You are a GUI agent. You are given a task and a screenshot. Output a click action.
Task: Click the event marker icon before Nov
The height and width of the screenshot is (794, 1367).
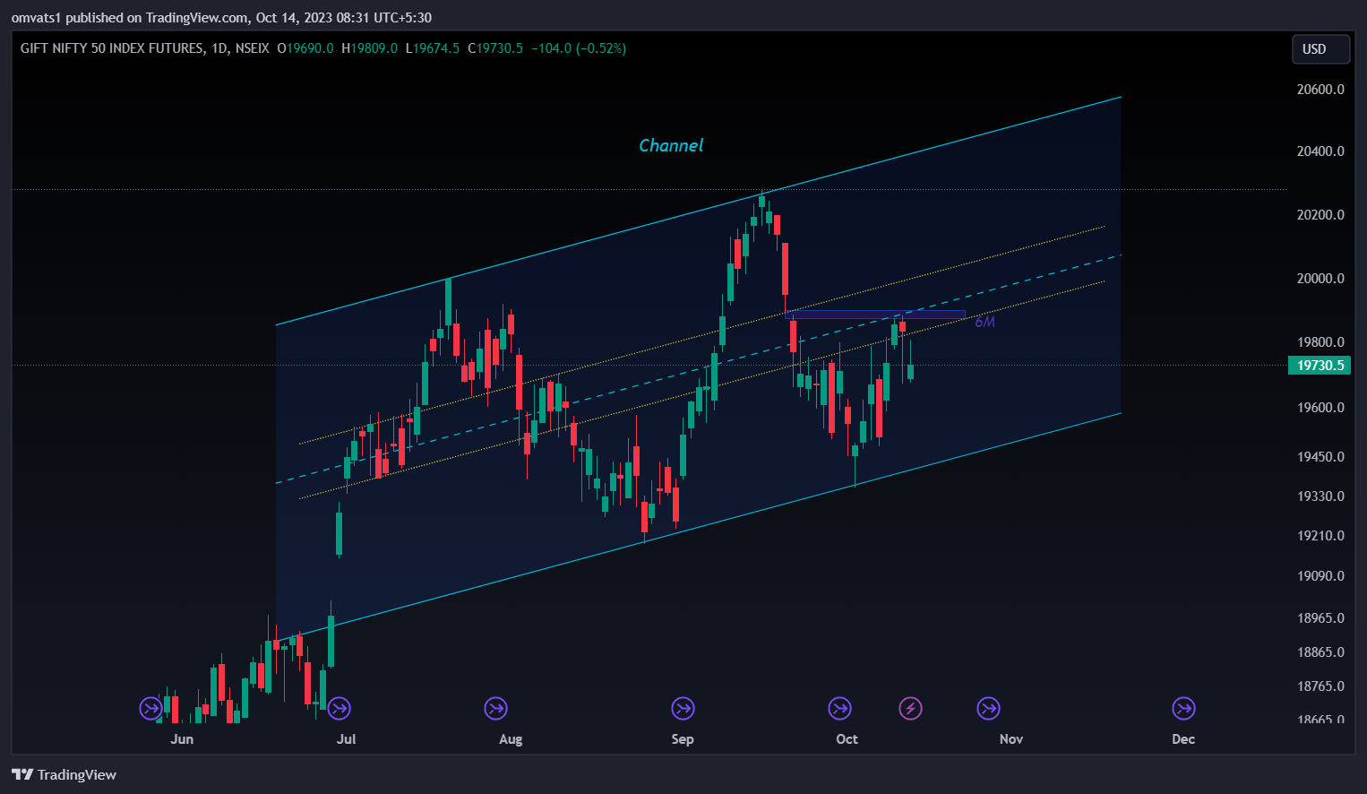point(988,709)
